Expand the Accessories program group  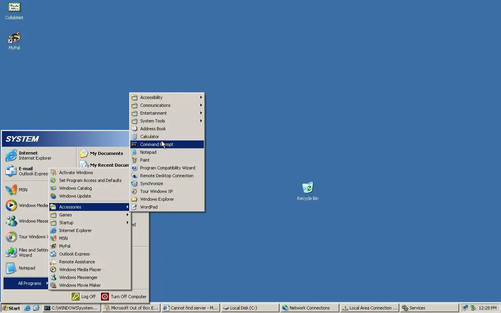click(90, 207)
